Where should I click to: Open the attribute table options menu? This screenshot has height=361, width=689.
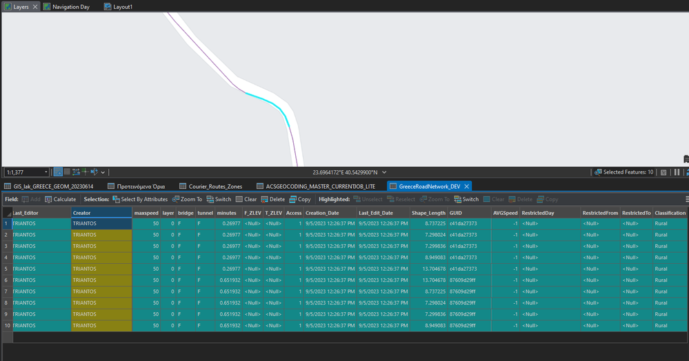[x=686, y=200]
